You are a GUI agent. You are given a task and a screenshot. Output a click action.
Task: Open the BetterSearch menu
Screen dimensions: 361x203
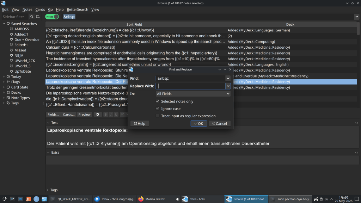click(77, 10)
